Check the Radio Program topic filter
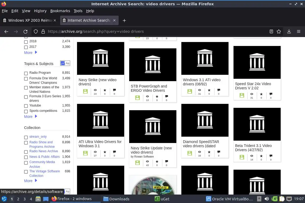The image size is (305, 203). coord(26,73)
